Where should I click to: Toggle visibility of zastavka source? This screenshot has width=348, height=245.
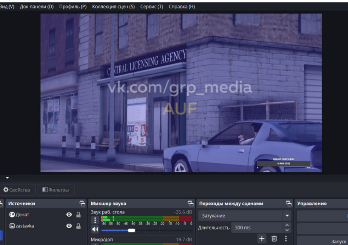pyautogui.click(x=69, y=226)
